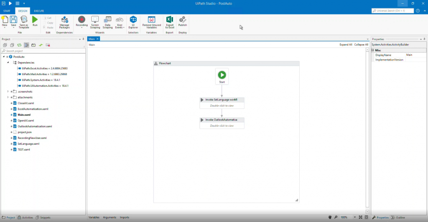
Task: Click the zoom magnifier icon
Action: 336,217
